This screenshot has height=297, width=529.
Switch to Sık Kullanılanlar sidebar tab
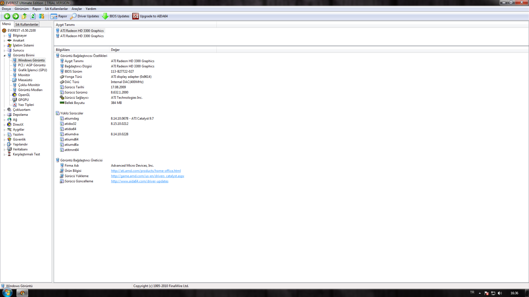[x=27, y=24]
